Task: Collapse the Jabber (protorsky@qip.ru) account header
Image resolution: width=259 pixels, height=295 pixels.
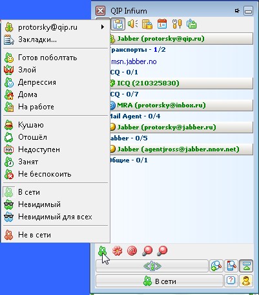Action: pyautogui.click(x=181, y=39)
